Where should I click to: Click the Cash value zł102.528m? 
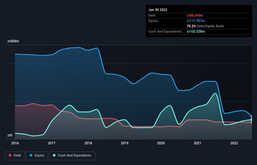pyautogui.click(x=196, y=31)
